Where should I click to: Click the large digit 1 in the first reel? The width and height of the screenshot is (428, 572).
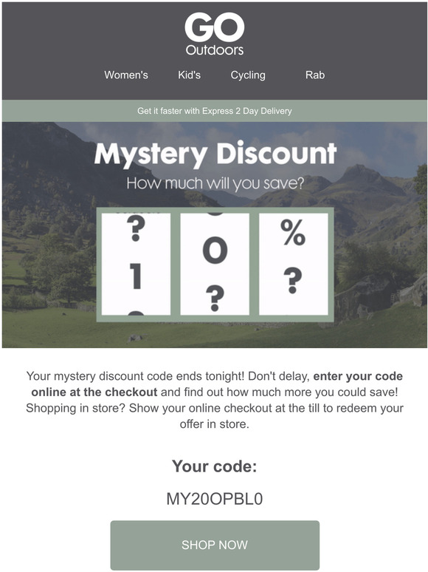[x=136, y=276]
